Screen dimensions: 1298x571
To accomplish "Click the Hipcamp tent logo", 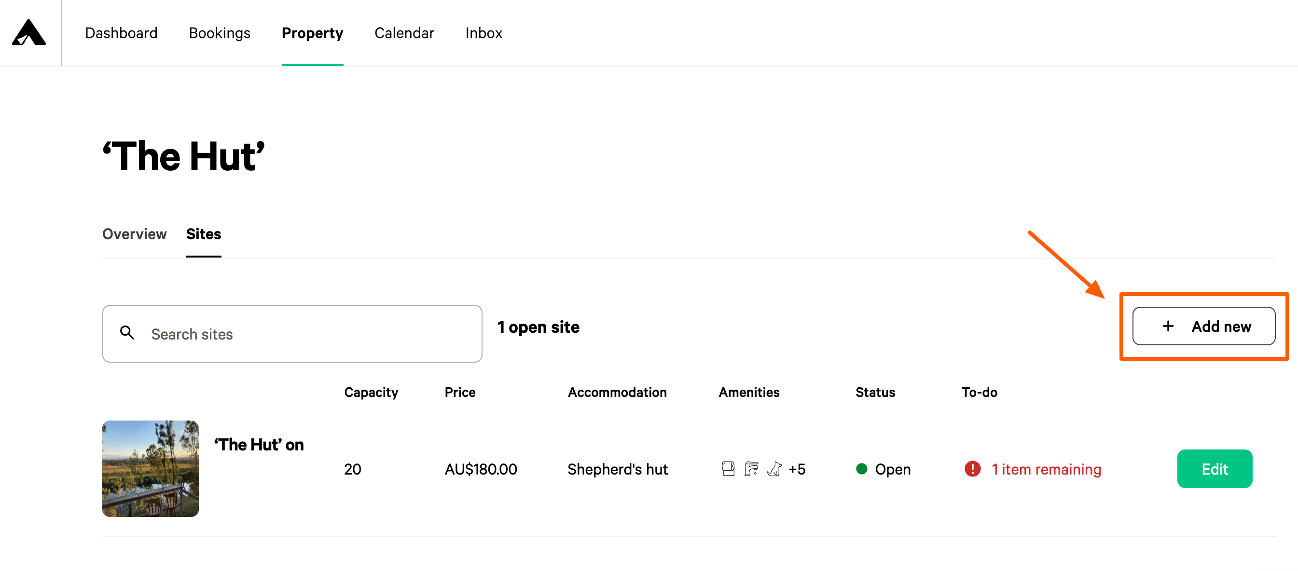I will tap(29, 32).
